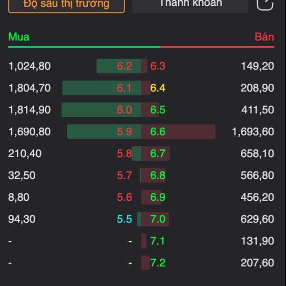Viewport: 286px width, 286px height.
Task: Select the sell price 6.6
Action: click(x=158, y=132)
